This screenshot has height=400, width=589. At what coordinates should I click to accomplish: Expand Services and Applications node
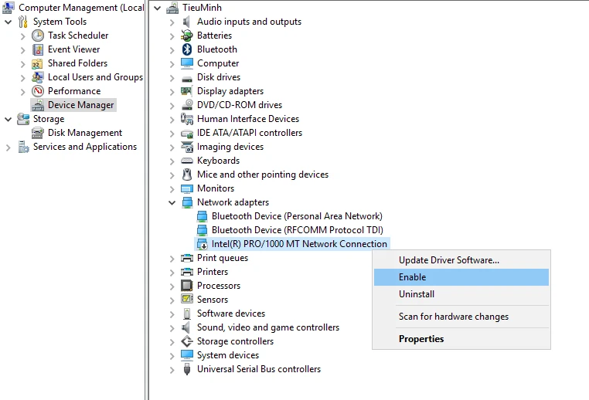9,147
